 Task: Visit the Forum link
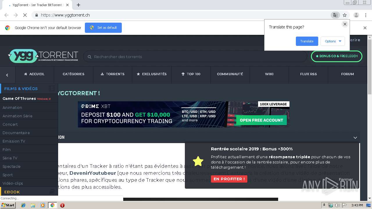pos(347,74)
